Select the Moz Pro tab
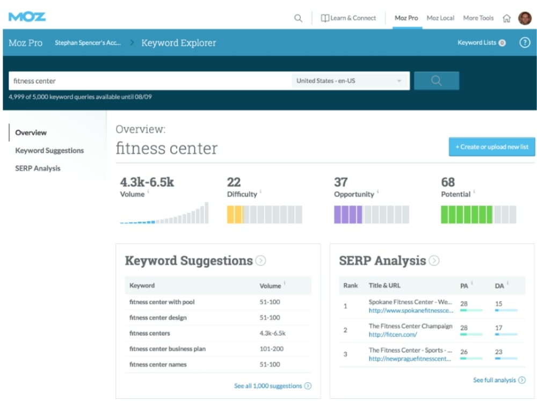The image size is (537, 401). pos(407,18)
